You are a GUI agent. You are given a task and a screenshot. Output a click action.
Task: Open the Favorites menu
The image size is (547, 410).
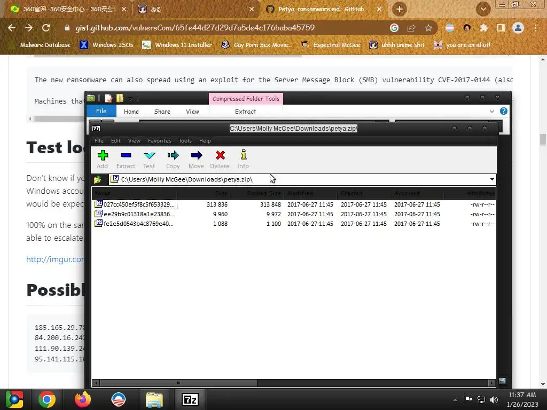(159, 141)
